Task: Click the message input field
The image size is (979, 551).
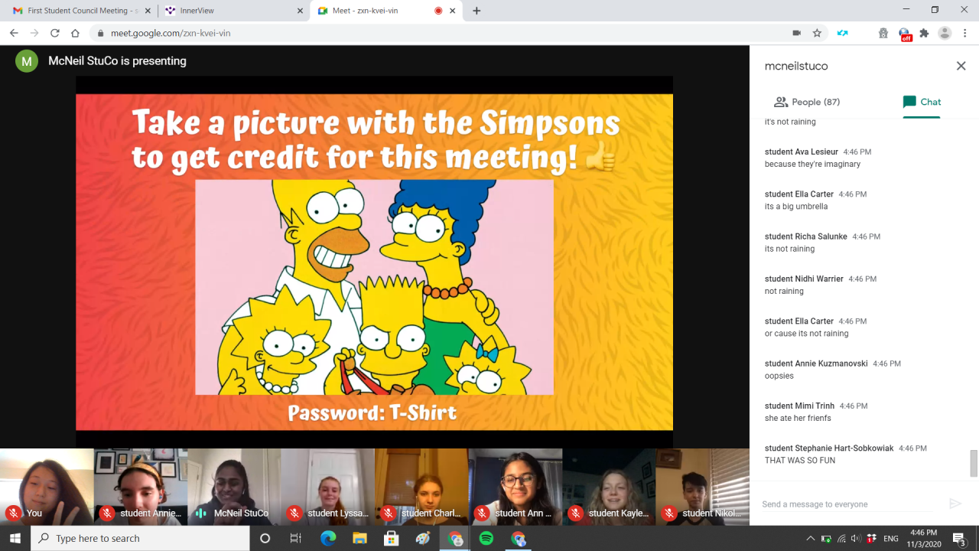Action: click(x=847, y=504)
